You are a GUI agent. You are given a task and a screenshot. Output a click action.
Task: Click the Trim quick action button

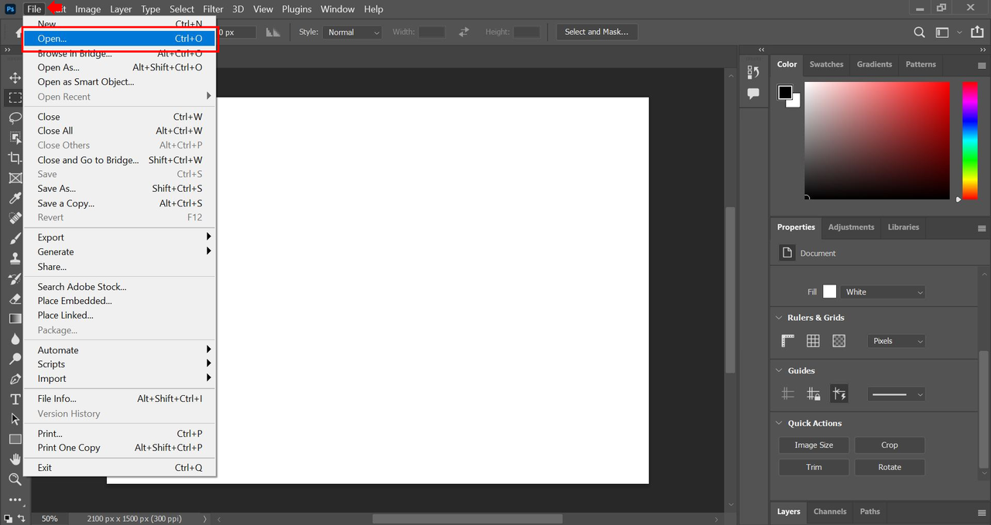[x=814, y=467]
